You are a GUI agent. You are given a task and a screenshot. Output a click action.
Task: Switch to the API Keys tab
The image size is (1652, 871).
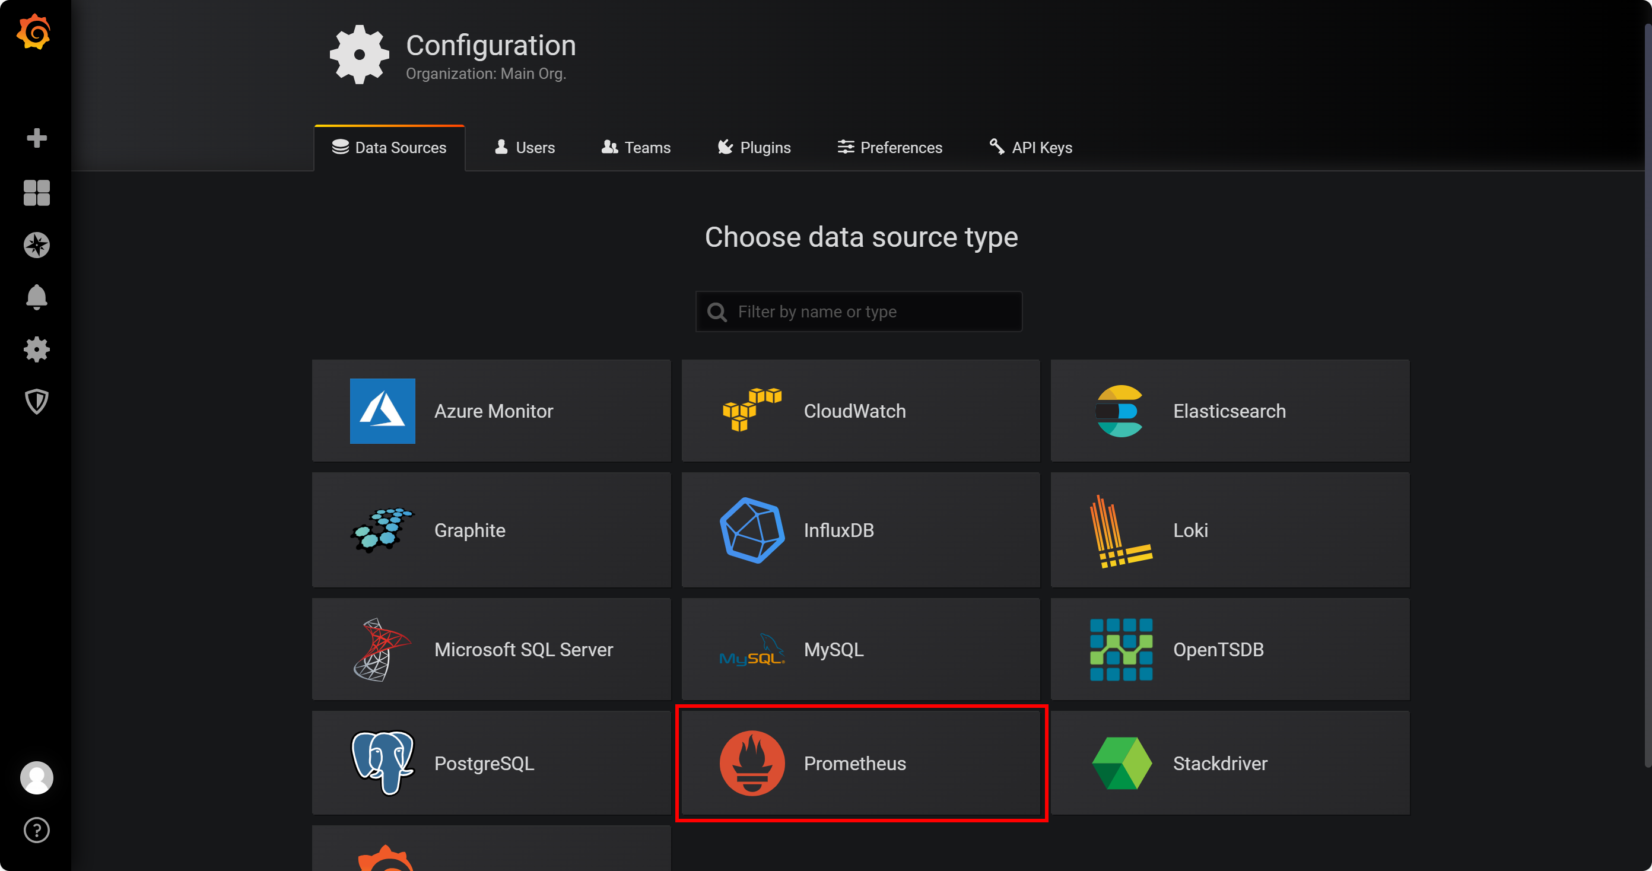(x=1031, y=148)
